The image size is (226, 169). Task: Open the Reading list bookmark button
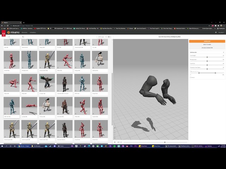[221, 29]
